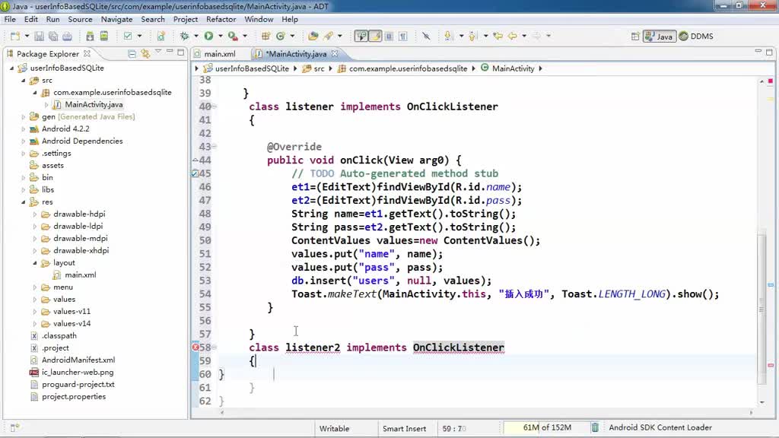This screenshot has height=438, width=779.
Task: Click the Save All icon
Action: [52, 36]
